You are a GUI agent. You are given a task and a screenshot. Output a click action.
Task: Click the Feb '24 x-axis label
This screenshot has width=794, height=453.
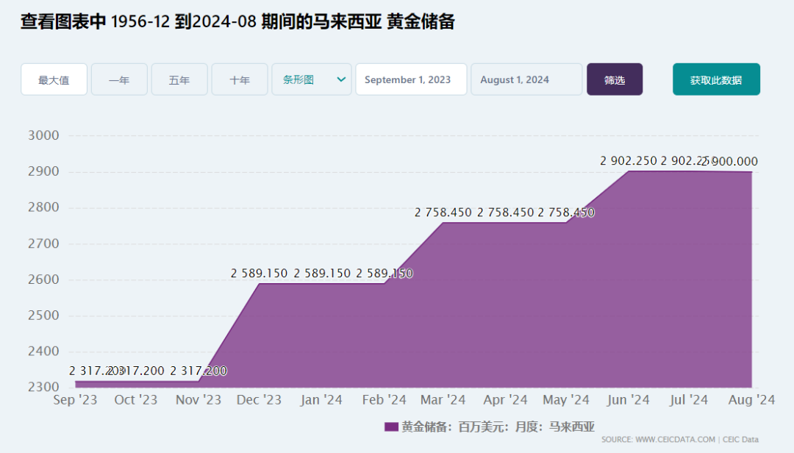coord(385,400)
